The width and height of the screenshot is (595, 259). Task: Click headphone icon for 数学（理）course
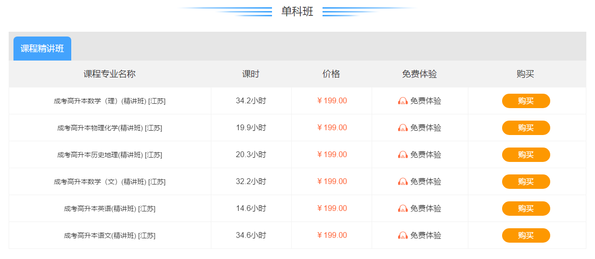point(403,101)
